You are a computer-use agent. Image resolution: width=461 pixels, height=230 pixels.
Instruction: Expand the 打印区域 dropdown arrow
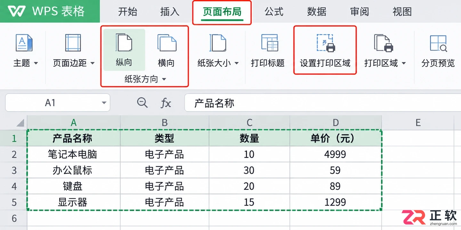[404, 63]
